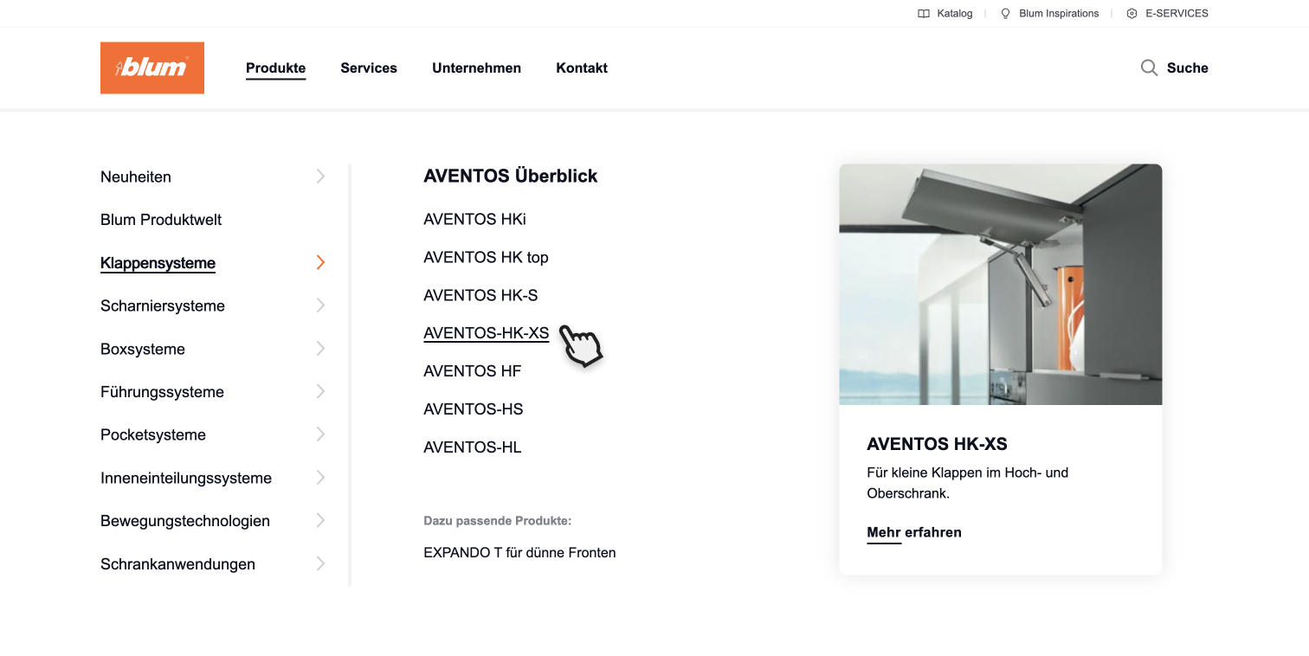Open the Unternehmen menu
1309x656 pixels.
tap(476, 68)
